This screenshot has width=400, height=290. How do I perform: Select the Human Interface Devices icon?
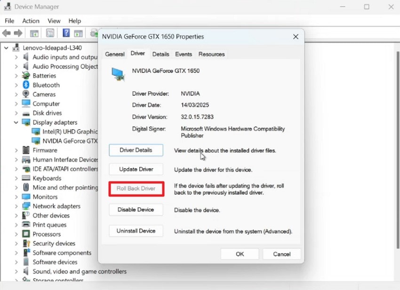pyautogui.click(x=26, y=160)
